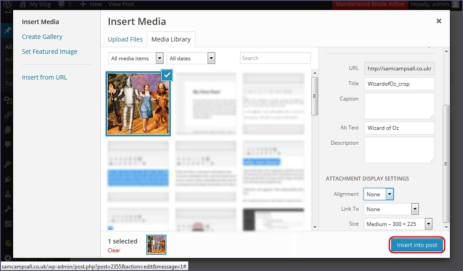Click the red Clear selection link
Screen dimensions: 463x271
point(114,250)
